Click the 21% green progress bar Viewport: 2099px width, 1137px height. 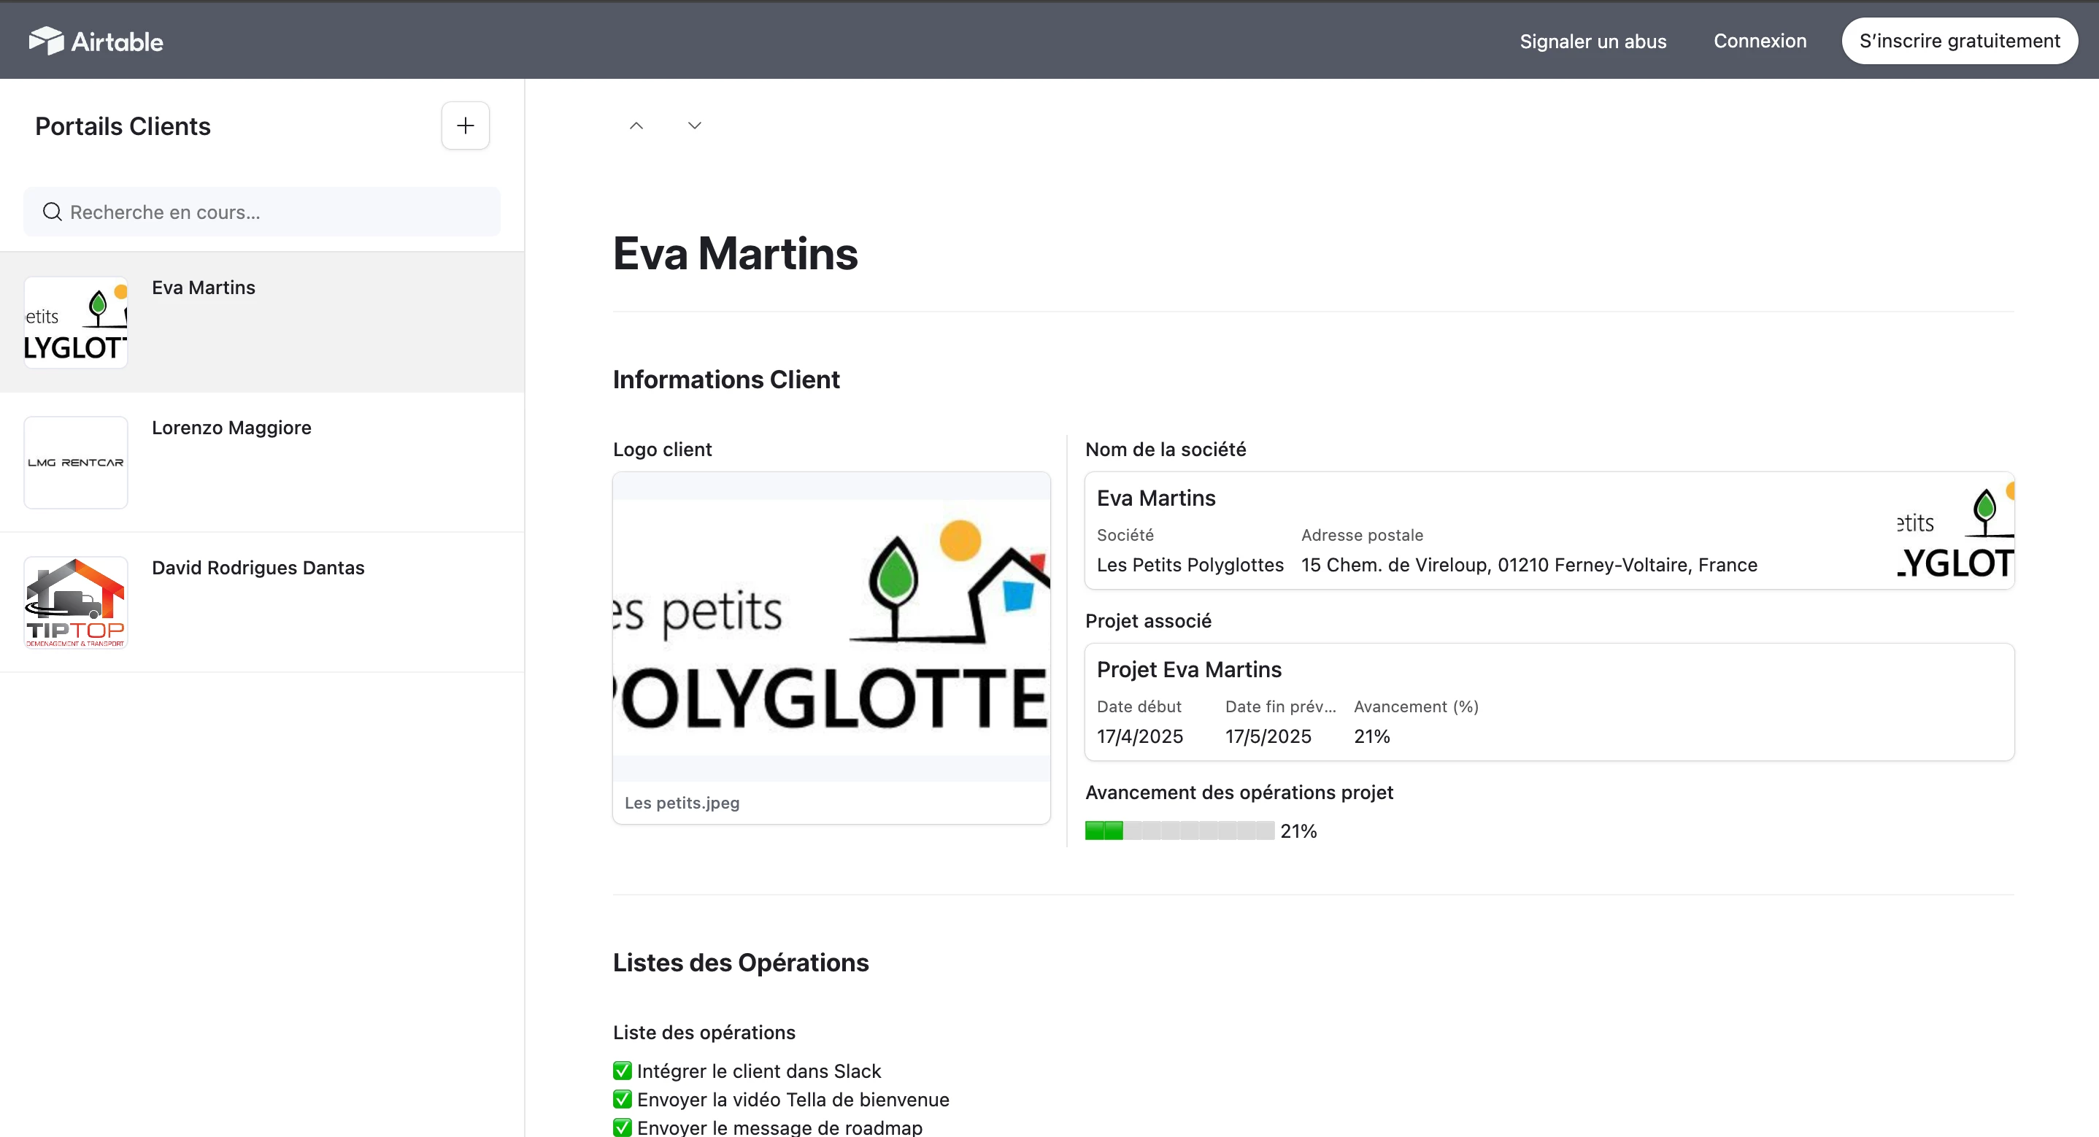1179,830
